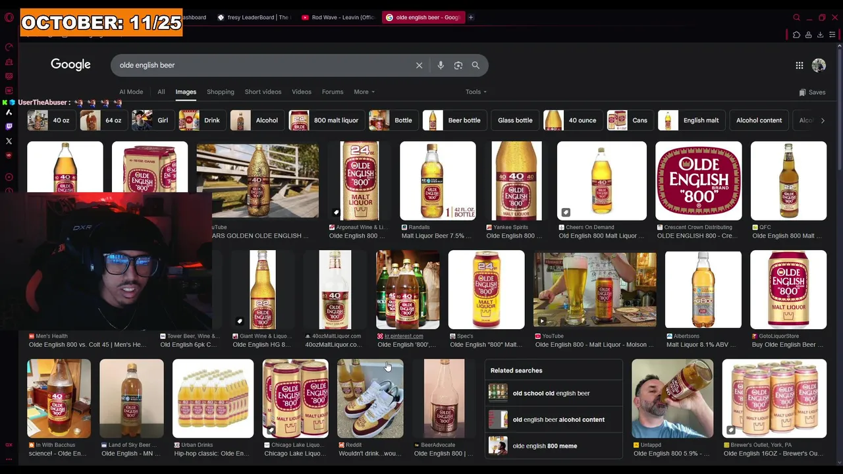Click the magnifier search submit icon

(x=476, y=65)
